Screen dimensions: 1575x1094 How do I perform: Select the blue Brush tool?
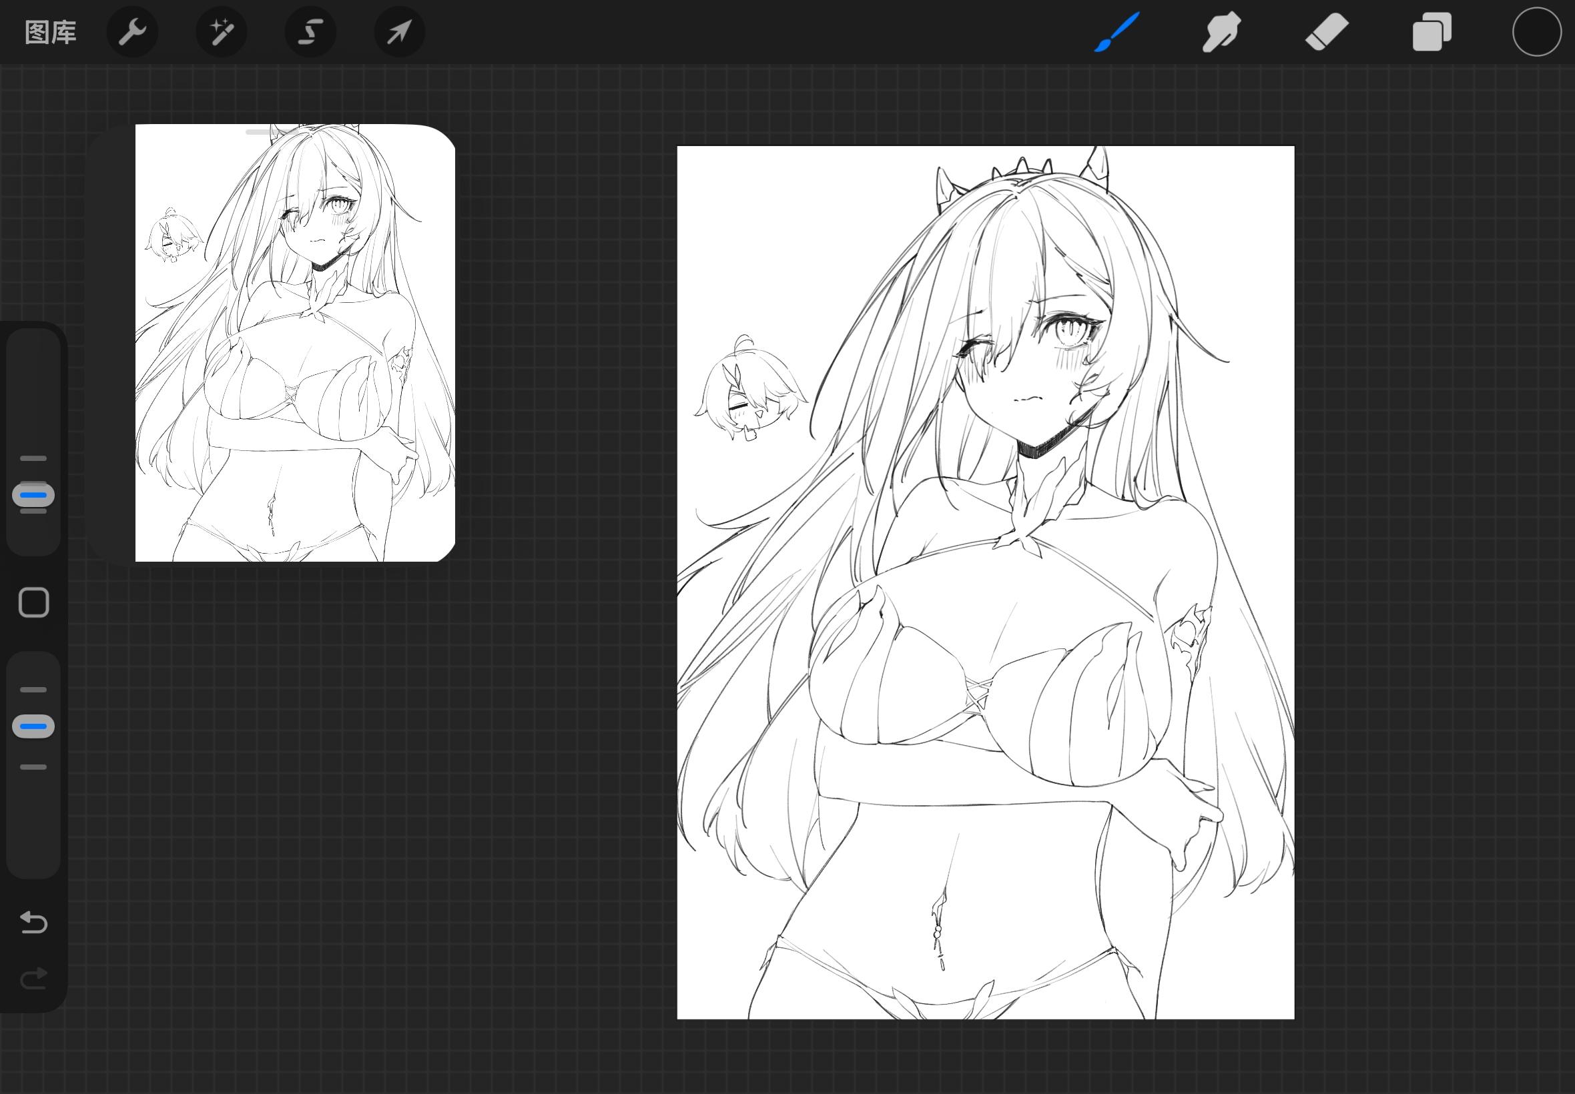[x=1117, y=32]
